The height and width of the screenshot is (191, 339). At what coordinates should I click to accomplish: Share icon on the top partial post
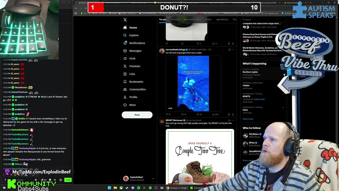pos(233,44)
